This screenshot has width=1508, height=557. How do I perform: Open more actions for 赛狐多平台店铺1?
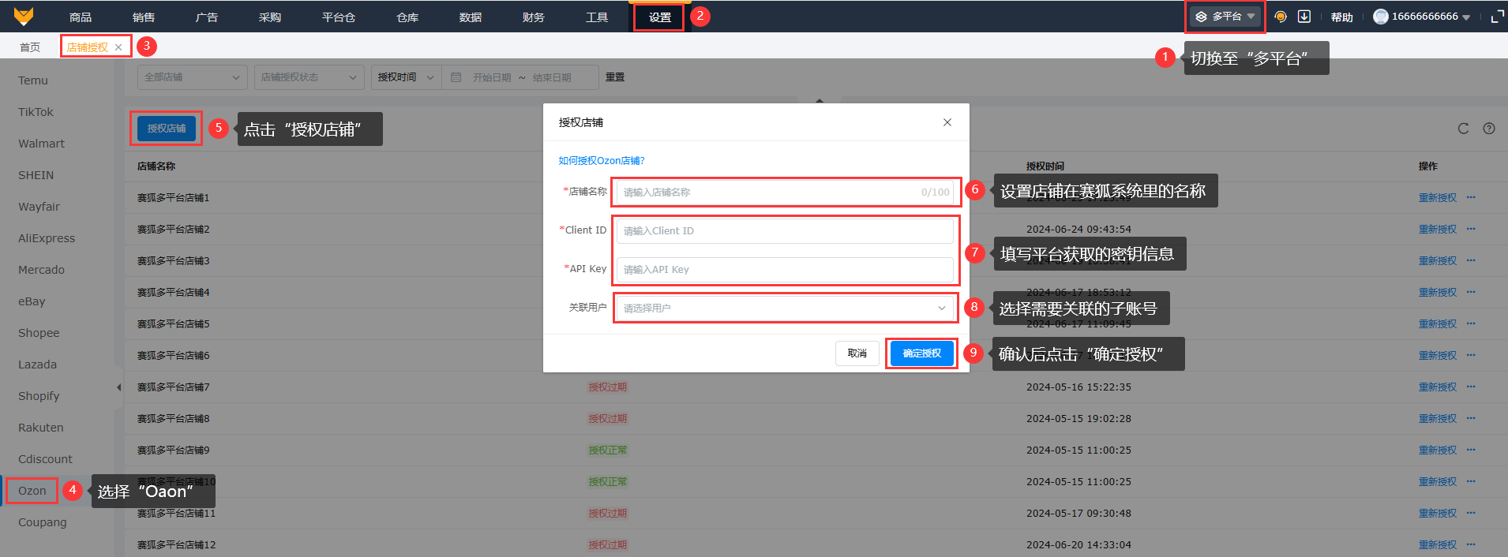[1471, 197]
